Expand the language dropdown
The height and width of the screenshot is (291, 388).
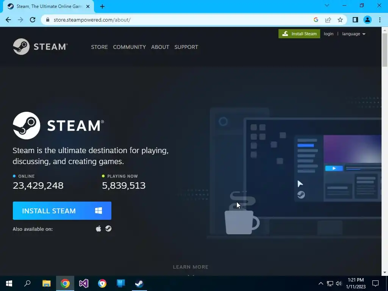pos(354,34)
